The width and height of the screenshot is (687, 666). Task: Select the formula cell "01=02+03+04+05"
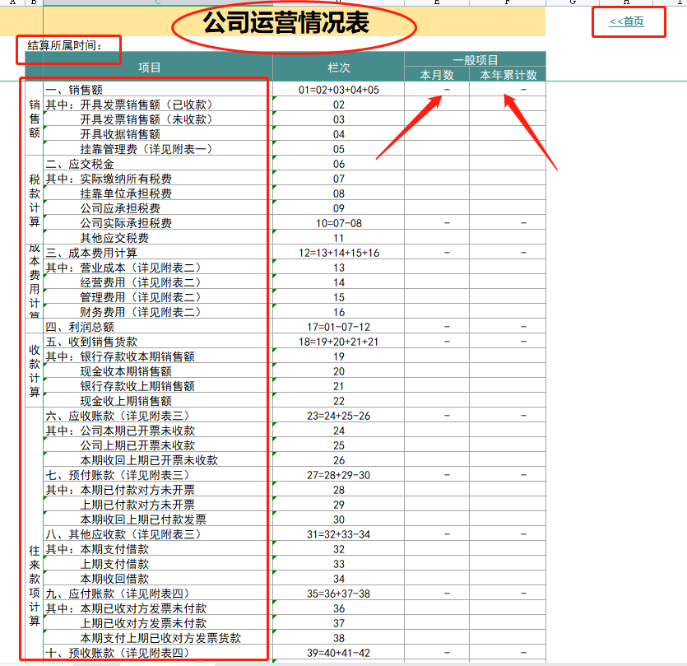339,89
